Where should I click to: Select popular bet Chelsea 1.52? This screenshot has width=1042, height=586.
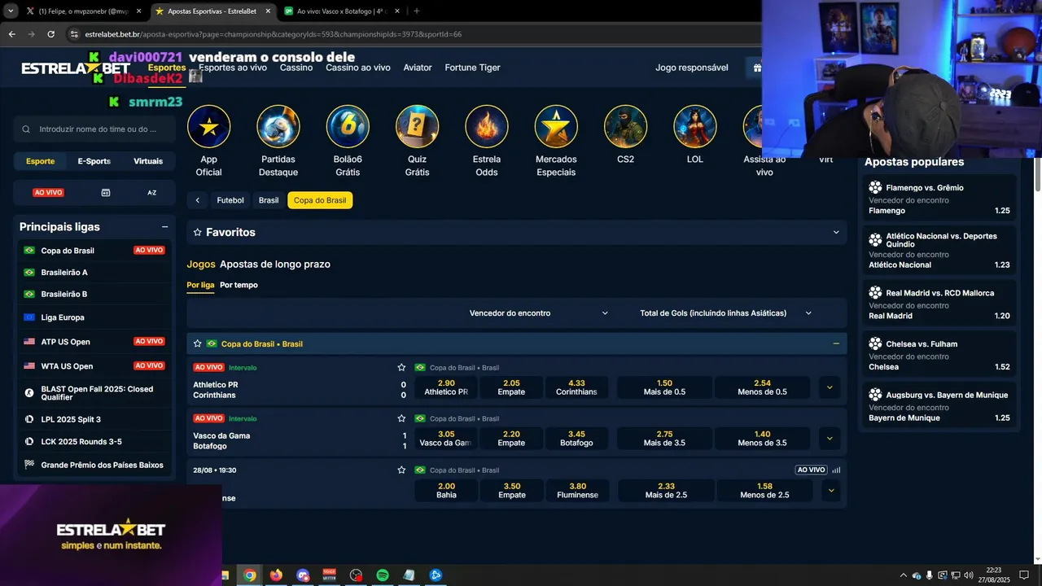click(939, 356)
